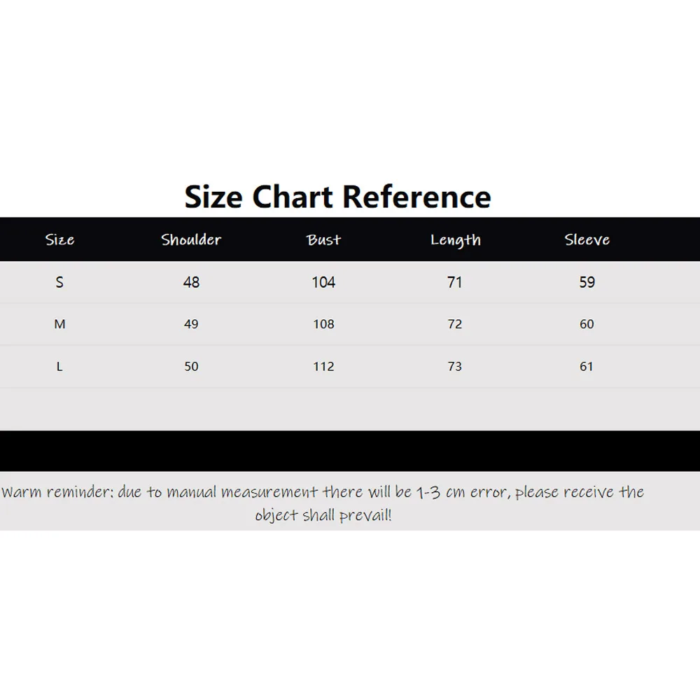
Task: Click sleeve value 59
Action: (x=587, y=282)
